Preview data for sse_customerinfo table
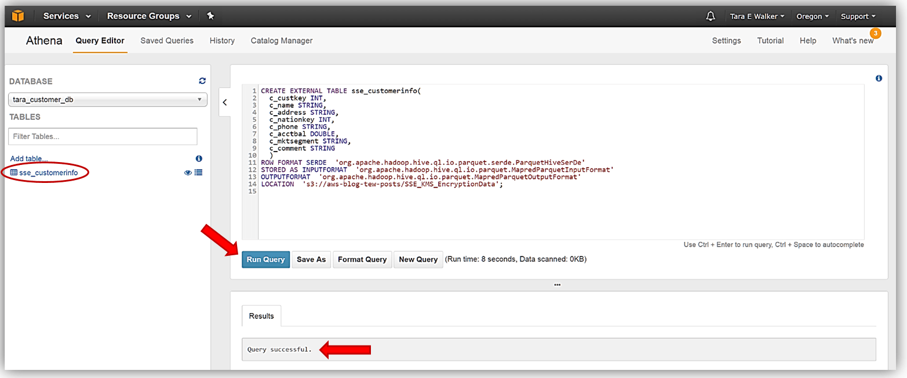This screenshot has width=907, height=378. click(188, 173)
